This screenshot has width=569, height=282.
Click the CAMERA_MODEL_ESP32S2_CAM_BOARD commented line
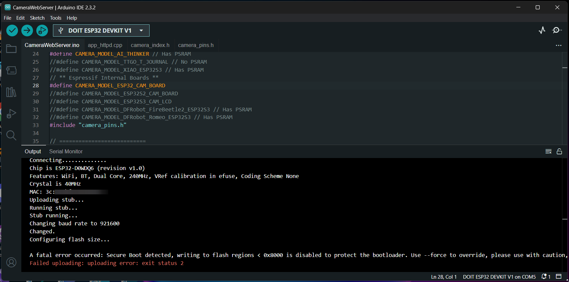[x=114, y=94]
